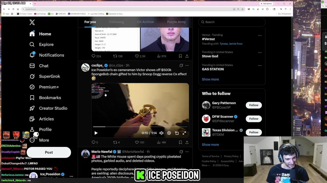The image size is (327, 183).
Task: Open the Grok icon on cxclips_ post
Action: pos(181,66)
